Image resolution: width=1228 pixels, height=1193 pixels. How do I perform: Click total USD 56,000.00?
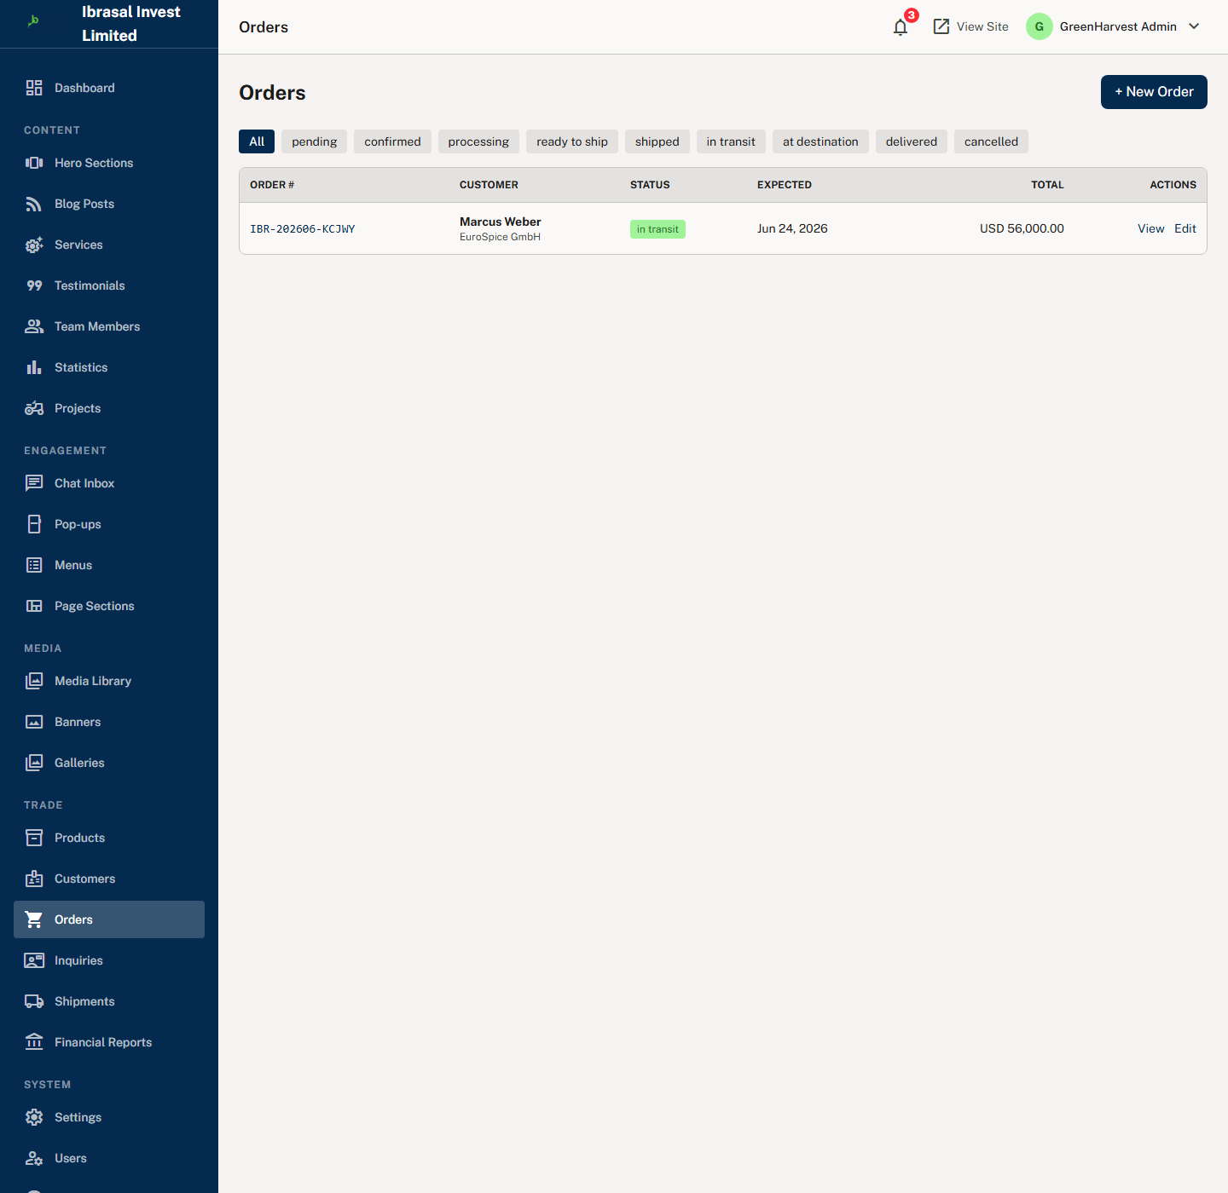point(1022,228)
